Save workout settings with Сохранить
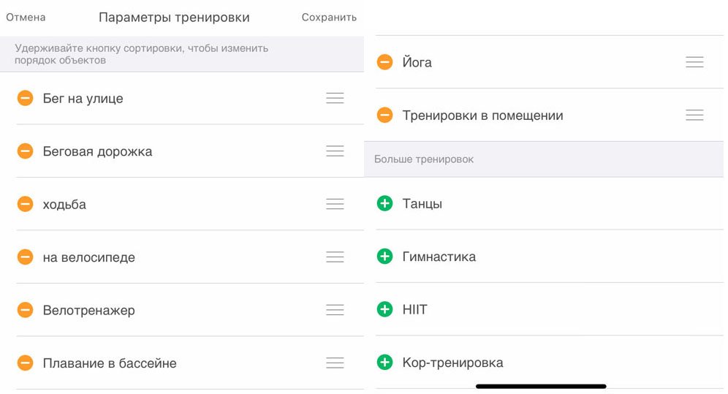728x394 pixels. tap(329, 17)
